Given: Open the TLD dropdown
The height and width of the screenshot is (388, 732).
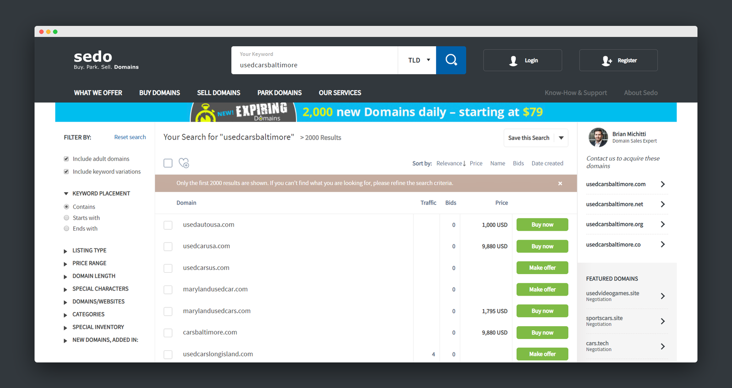Looking at the screenshot, I should click(417, 60).
